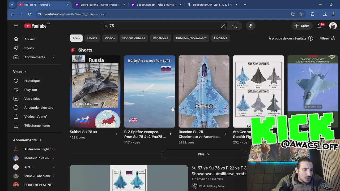Select the Tous filter chip
This screenshot has height=191, width=340.
pos(76,38)
